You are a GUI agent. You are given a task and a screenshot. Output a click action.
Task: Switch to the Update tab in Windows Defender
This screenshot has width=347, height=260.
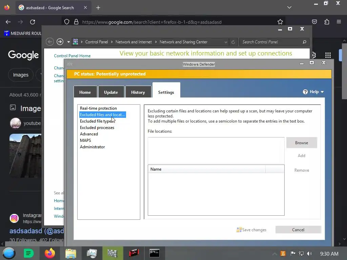pos(111,92)
